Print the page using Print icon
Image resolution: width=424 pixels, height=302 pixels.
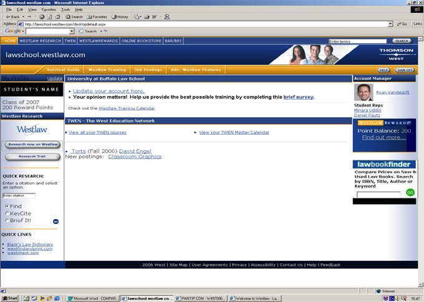pyautogui.click(x=147, y=17)
